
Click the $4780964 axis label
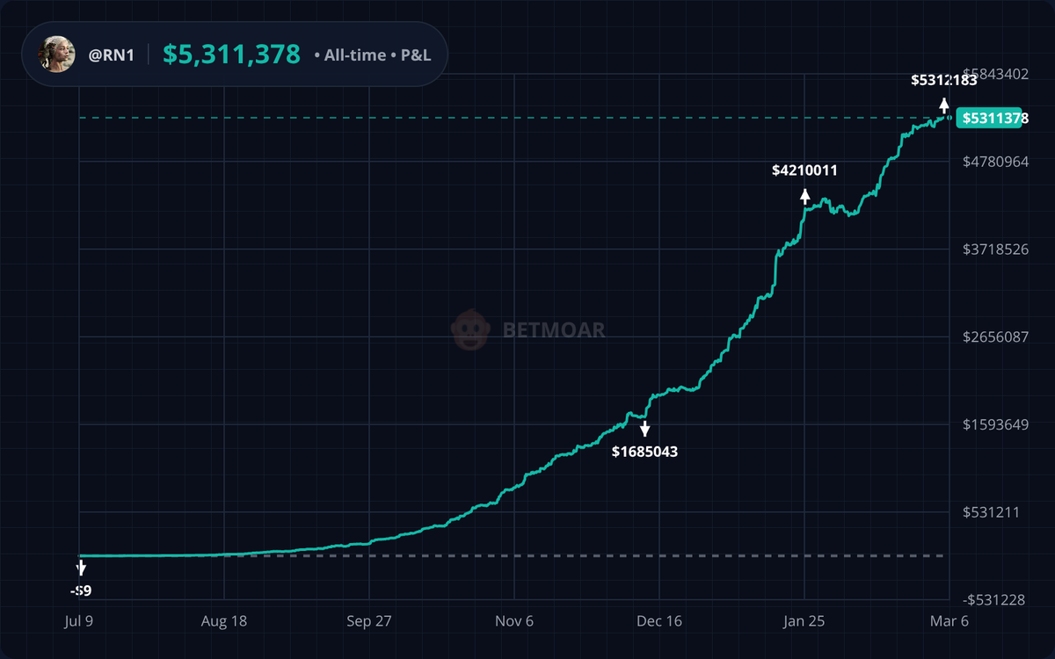[x=996, y=162]
